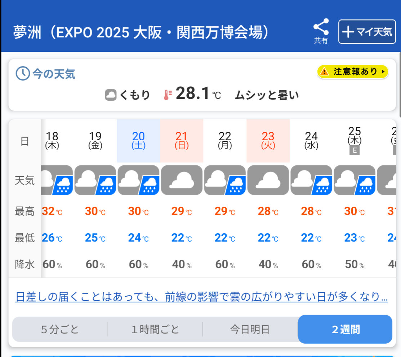Screen dimensions: 401x357
Task: Select the date header 22 (月)
Action: pos(225,140)
